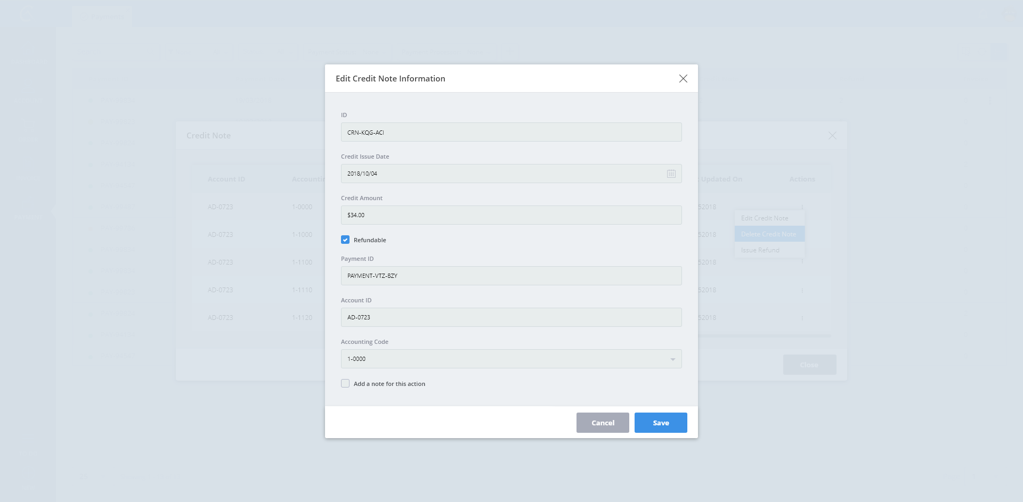Image resolution: width=1023 pixels, height=502 pixels.
Task: Open the calendar picker for Credit Issue Date
Action: click(671, 174)
